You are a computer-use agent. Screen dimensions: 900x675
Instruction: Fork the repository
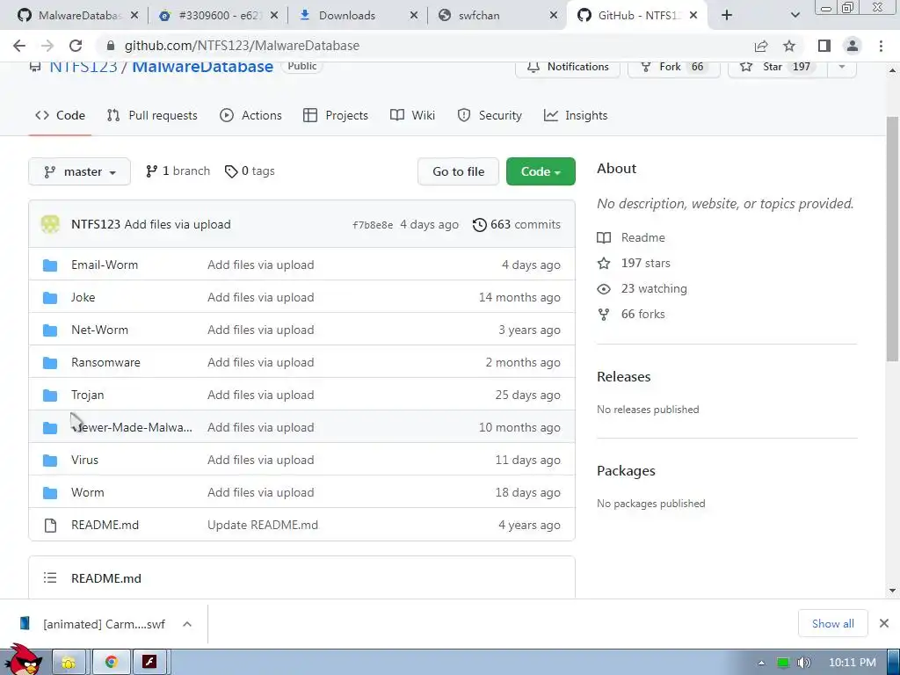(x=673, y=67)
